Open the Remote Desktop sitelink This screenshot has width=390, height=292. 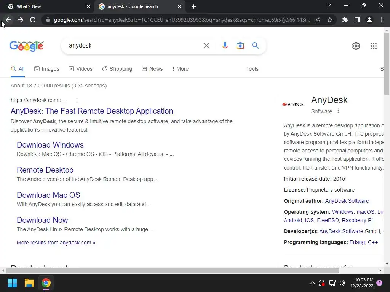(45, 170)
